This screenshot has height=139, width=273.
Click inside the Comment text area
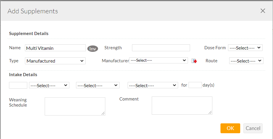pyautogui.click(x=182, y=105)
